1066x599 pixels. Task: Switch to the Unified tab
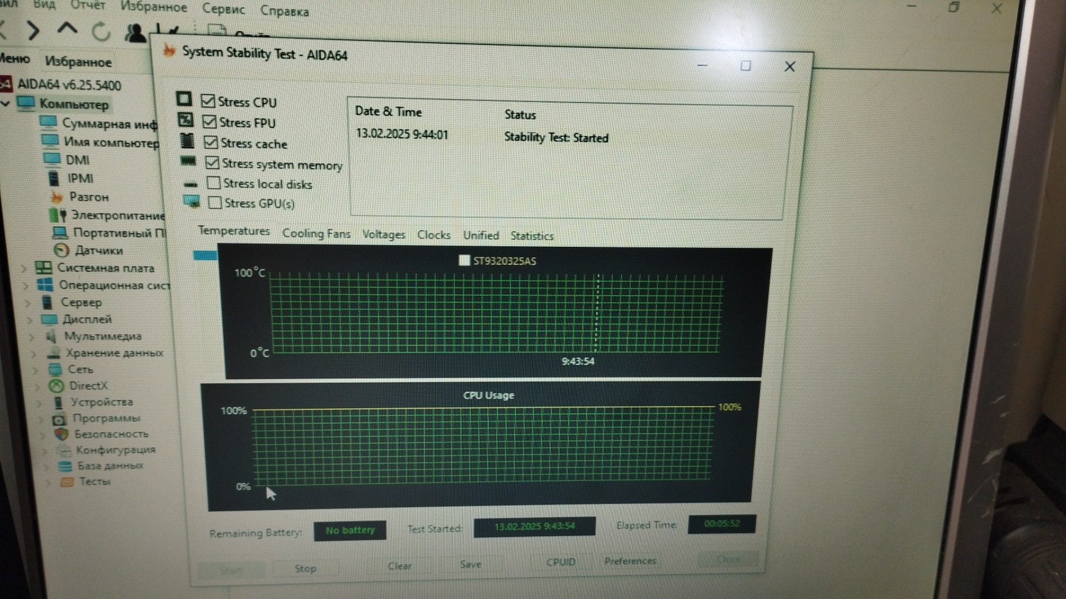tap(481, 235)
